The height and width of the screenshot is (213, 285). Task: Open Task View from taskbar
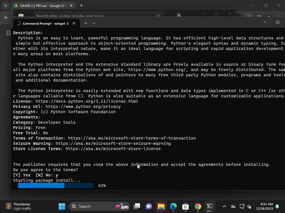click(137, 206)
